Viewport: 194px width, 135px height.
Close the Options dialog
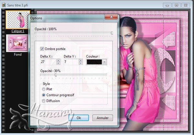coord(111,17)
